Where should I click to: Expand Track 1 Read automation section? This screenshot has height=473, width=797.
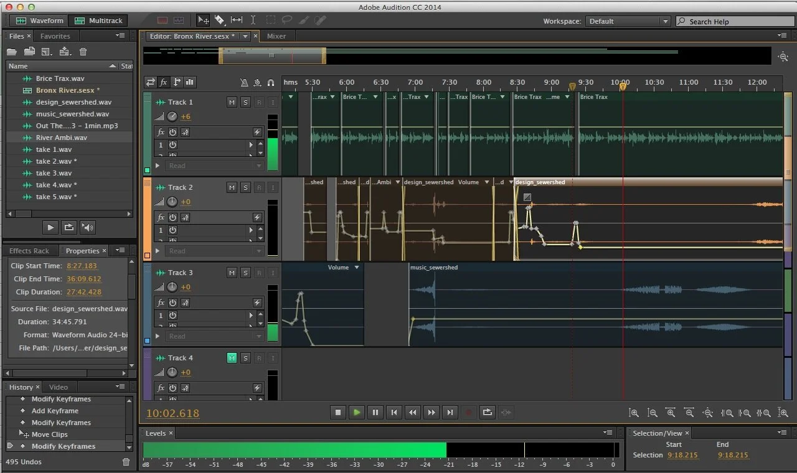pyautogui.click(x=158, y=166)
